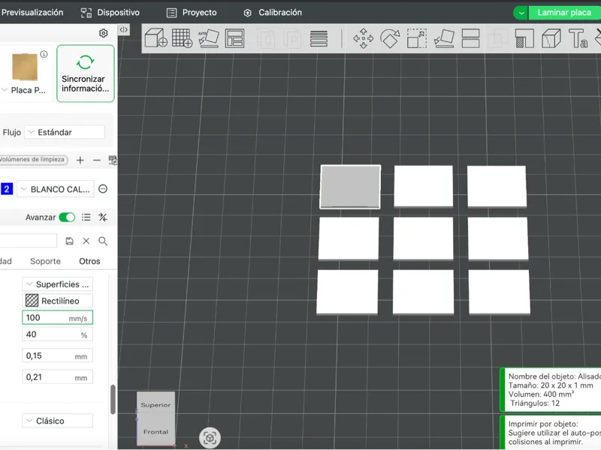The image size is (601, 450).
Task: Expand the Superficies pattern dropdown
Action: tap(58, 284)
